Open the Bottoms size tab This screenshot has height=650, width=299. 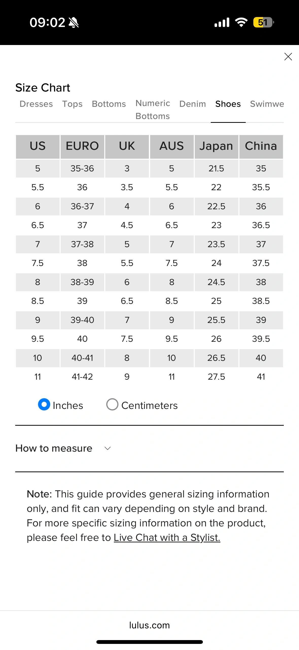click(109, 104)
